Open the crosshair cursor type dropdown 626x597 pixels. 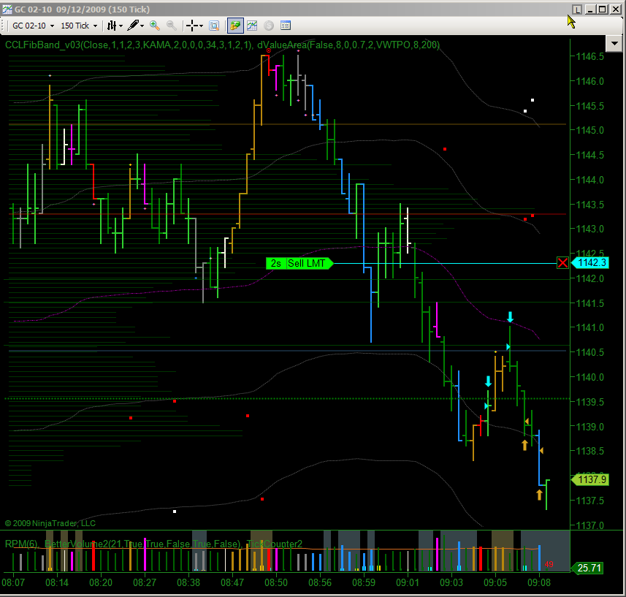(194, 26)
